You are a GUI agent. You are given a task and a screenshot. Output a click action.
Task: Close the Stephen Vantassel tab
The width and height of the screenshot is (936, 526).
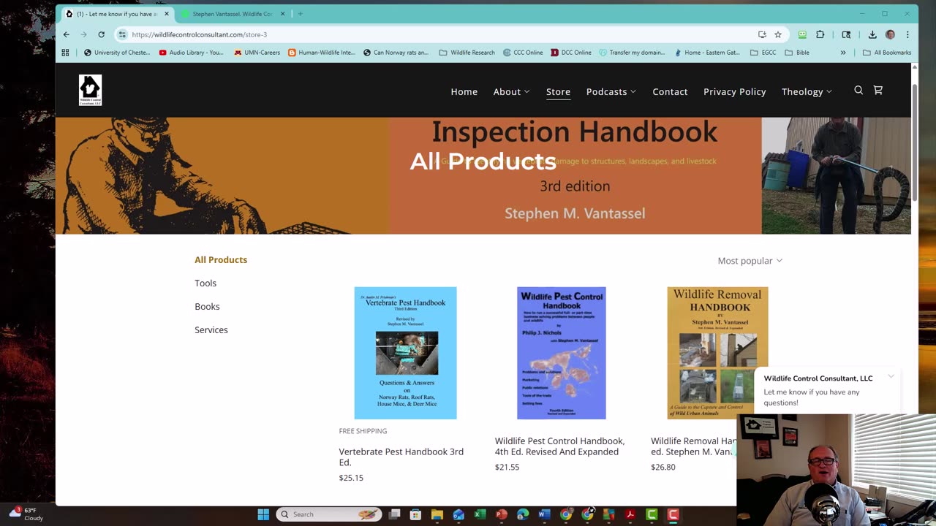[282, 14]
